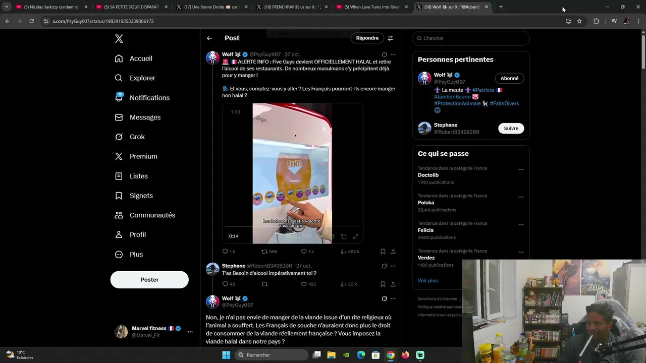Like the main post with 1 k likes
Viewport: 646px width, 363px height.
point(307,252)
